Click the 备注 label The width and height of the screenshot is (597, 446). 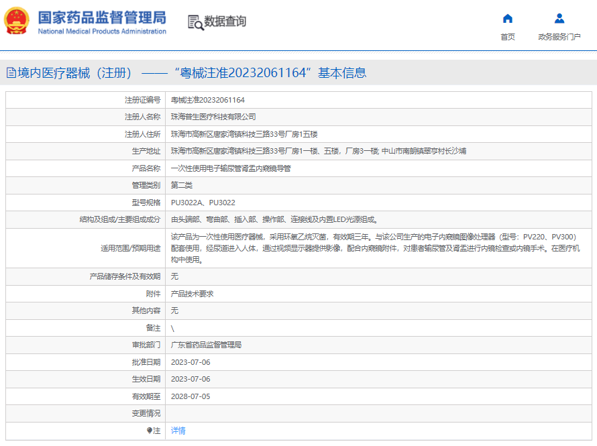[154, 328]
